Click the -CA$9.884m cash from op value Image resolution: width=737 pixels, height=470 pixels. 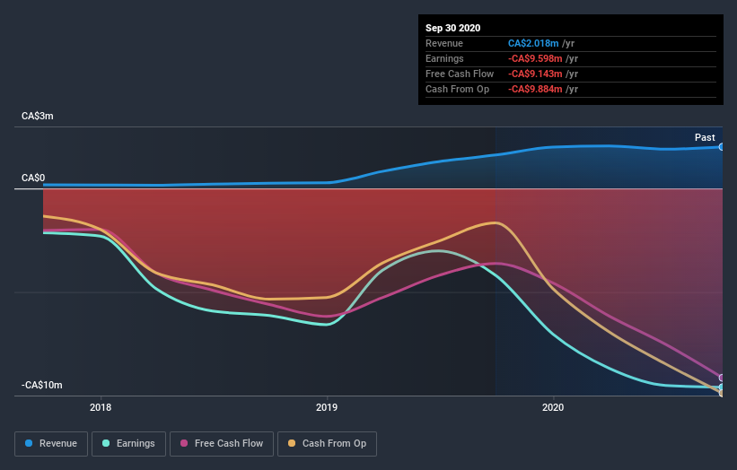point(535,89)
